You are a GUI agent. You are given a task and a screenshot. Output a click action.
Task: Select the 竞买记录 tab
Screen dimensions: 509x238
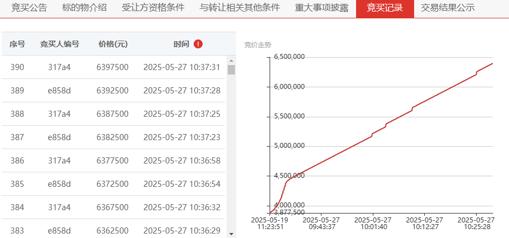pyautogui.click(x=385, y=8)
